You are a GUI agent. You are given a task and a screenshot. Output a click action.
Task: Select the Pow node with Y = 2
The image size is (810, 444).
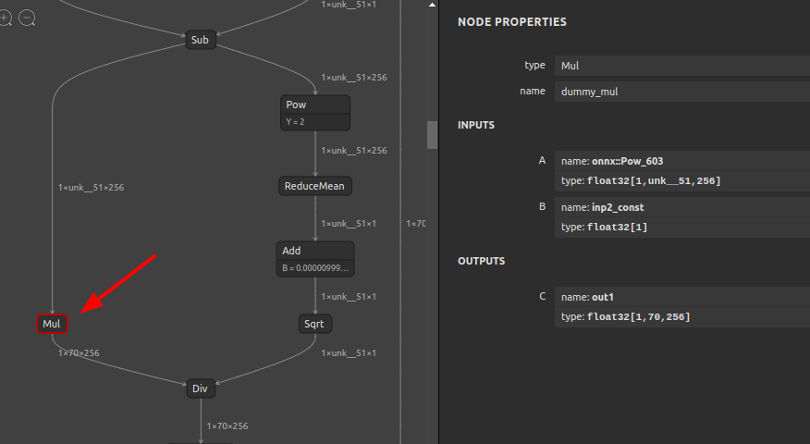click(x=315, y=113)
